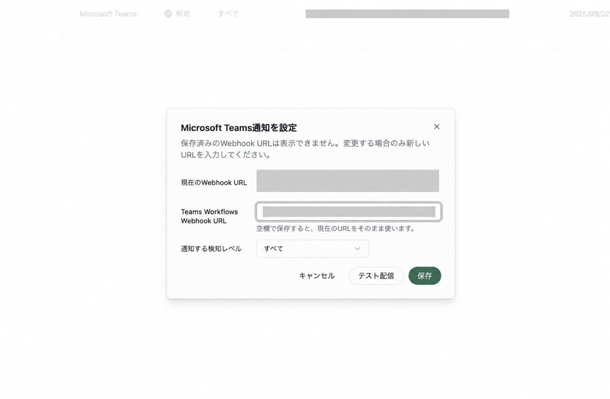Click the 空欄で保存すると hint text
Image resolution: width=610 pixels, height=399 pixels.
(x=335, y=229)
